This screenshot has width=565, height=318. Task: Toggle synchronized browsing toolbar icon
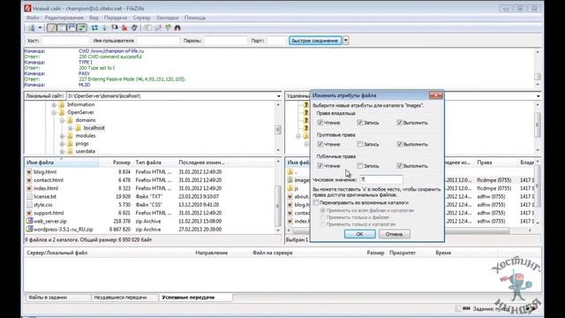pos(168,27)
